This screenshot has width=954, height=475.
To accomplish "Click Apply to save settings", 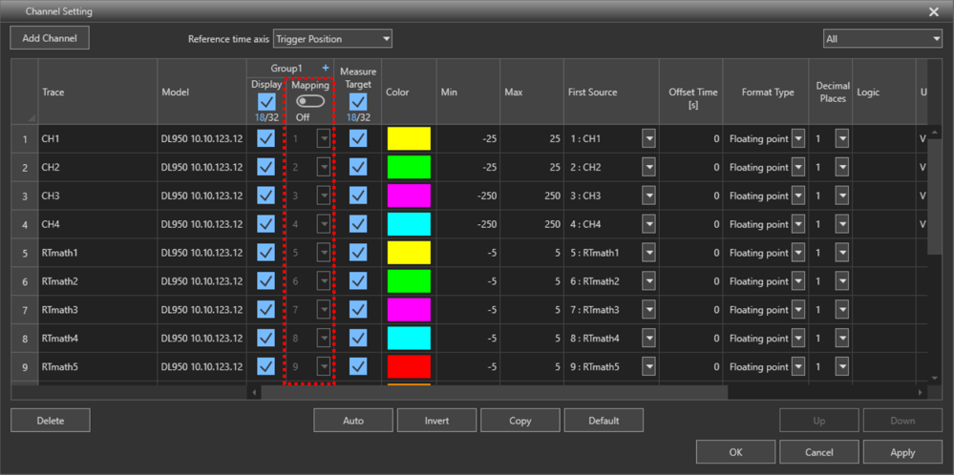I will pyautogui.click(x=901, y=452).
